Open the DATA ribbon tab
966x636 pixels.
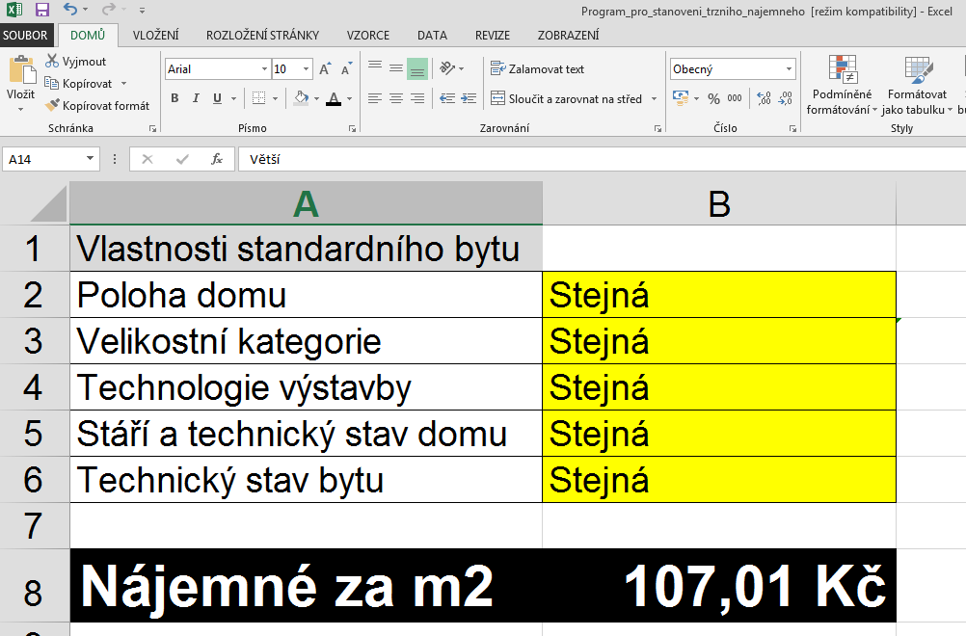tap(432, 35)
